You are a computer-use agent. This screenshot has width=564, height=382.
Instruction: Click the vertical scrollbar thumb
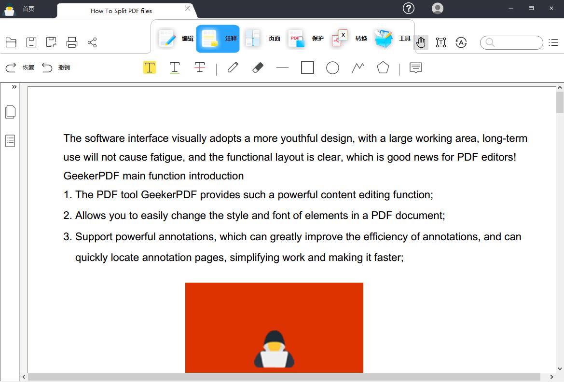click(x=560, y=102)
